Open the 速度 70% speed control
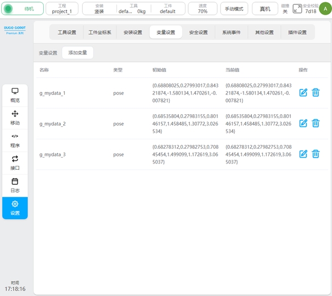Viewport: 332px width, 296px height. 202,9
